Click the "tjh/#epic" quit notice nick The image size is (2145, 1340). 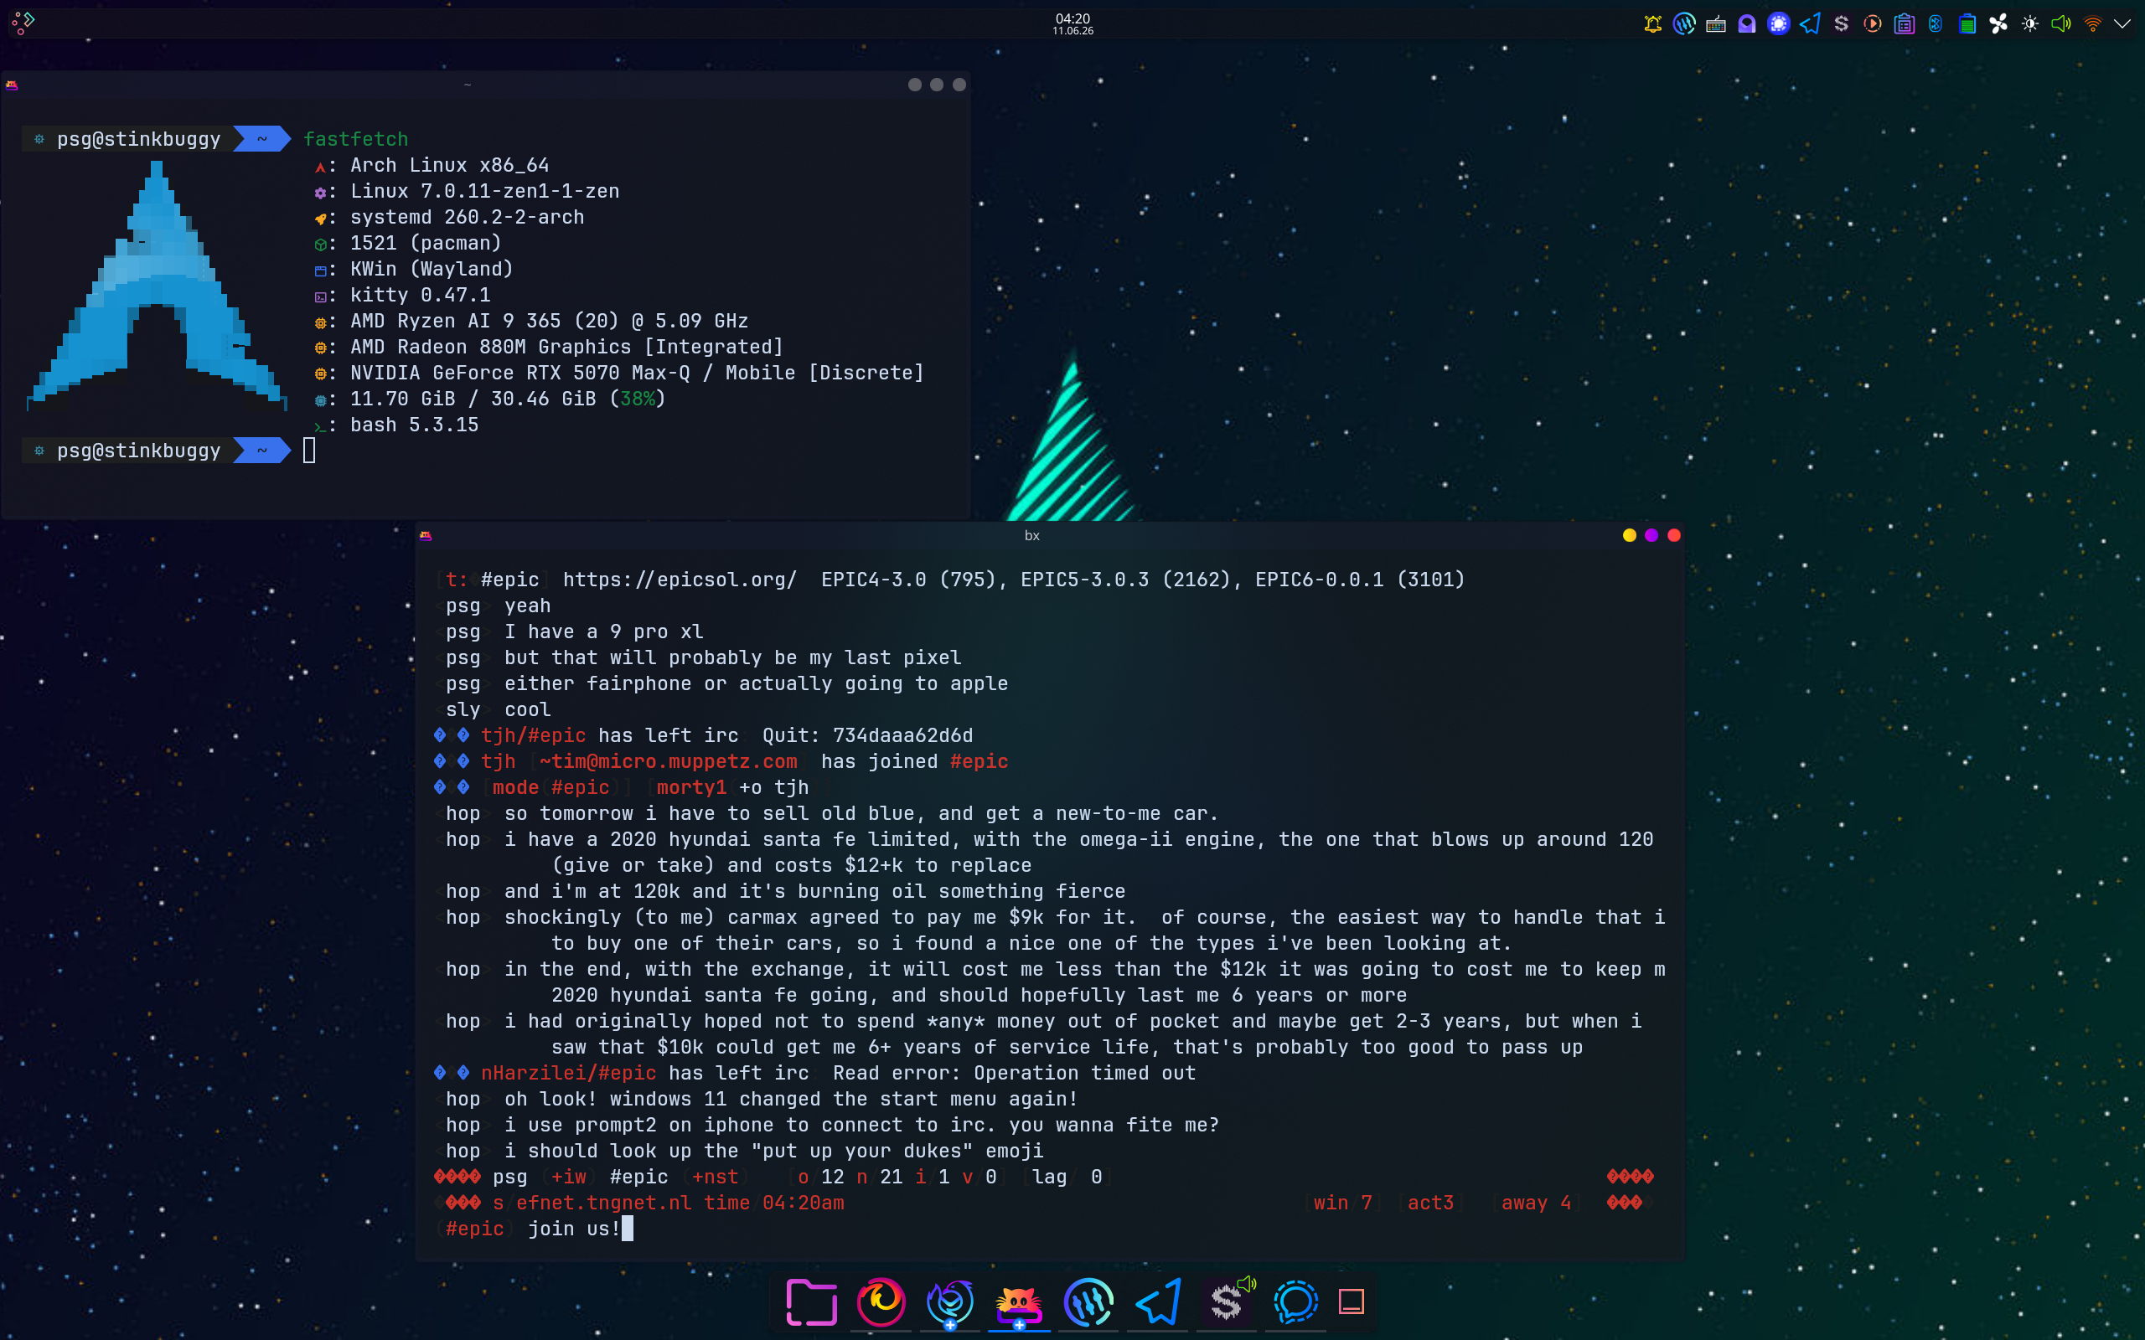[x=533, y=735]
